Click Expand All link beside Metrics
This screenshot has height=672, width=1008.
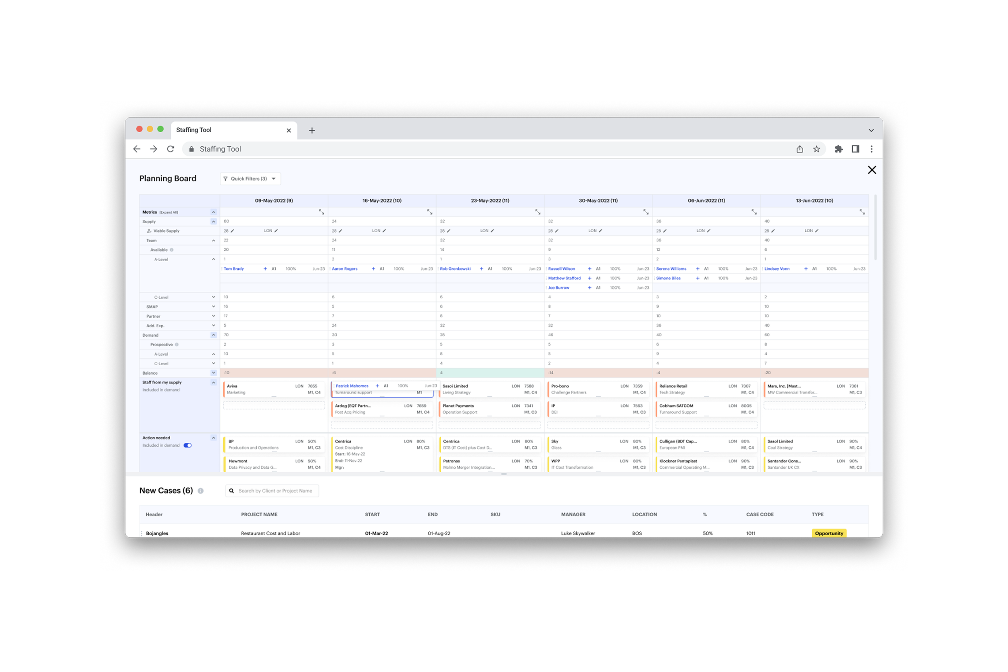tap(169, 212)
